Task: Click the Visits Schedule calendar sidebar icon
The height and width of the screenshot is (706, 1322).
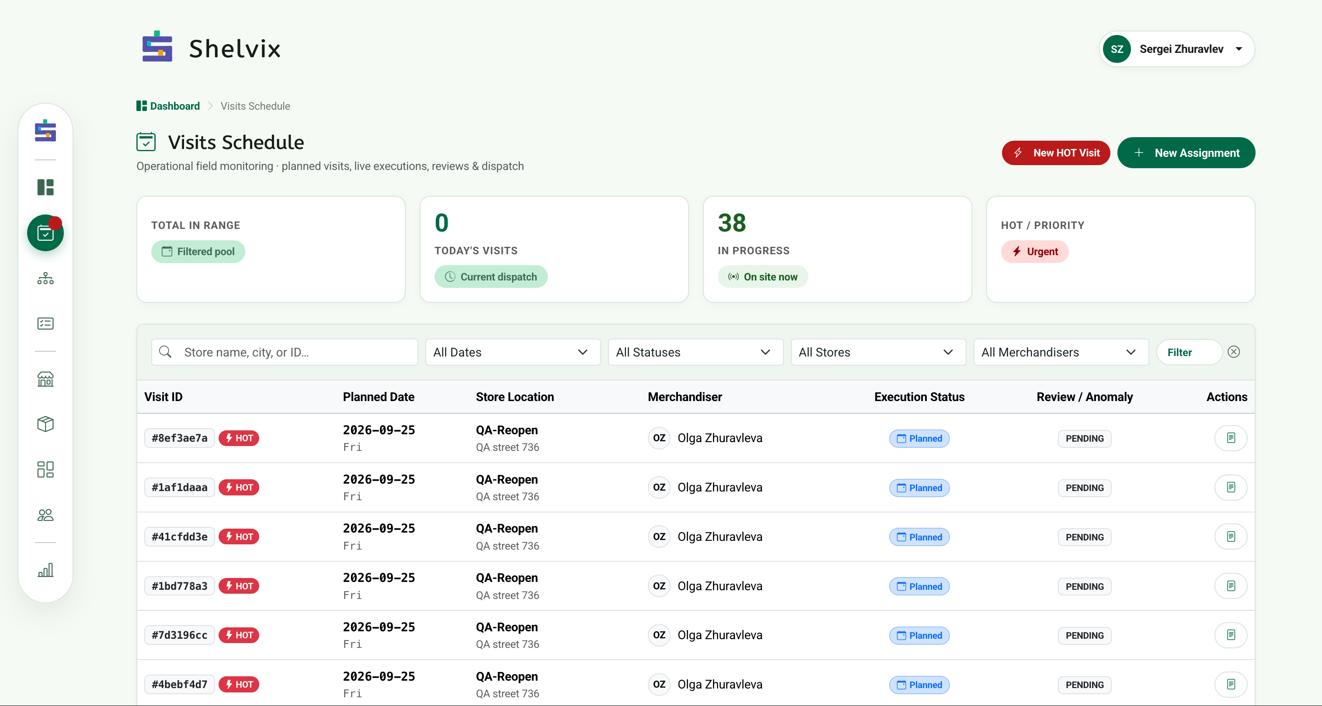Action: pyautogui.click(x=45, y=233)
